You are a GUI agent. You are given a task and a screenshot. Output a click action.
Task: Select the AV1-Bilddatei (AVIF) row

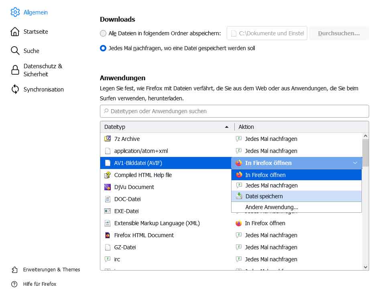pos(166,163)
